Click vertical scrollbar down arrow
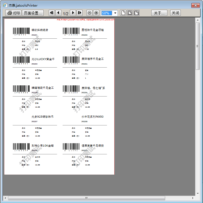The width and height of the screenshot is (203, 203). click(x=197, y=194)
